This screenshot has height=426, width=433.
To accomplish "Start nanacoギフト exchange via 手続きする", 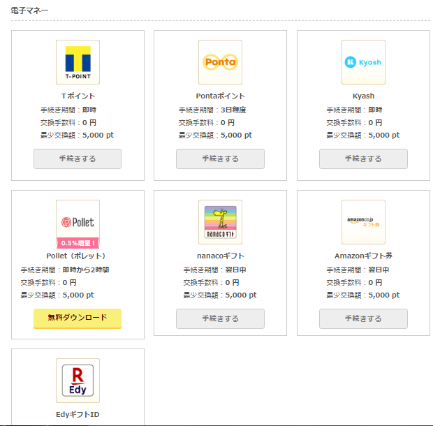I will [x=221, y=318].
